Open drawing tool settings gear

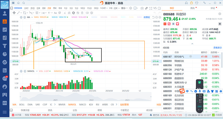[92, 13]
